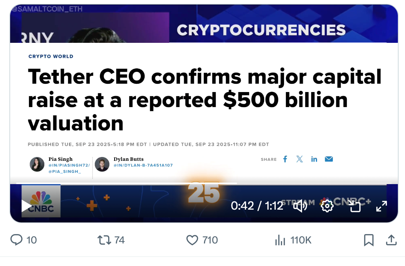Share article via X icon
Viewport: 405px width, 266px height.
[299, 159]
